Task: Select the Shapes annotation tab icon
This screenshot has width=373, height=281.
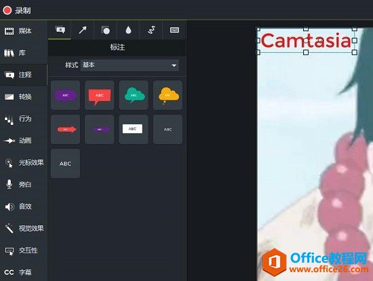Action: (x=105, y=30)
